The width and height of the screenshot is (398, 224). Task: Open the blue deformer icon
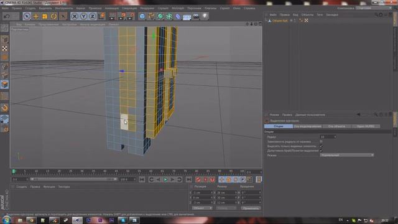pyautogui.click(x=178, y=17)
